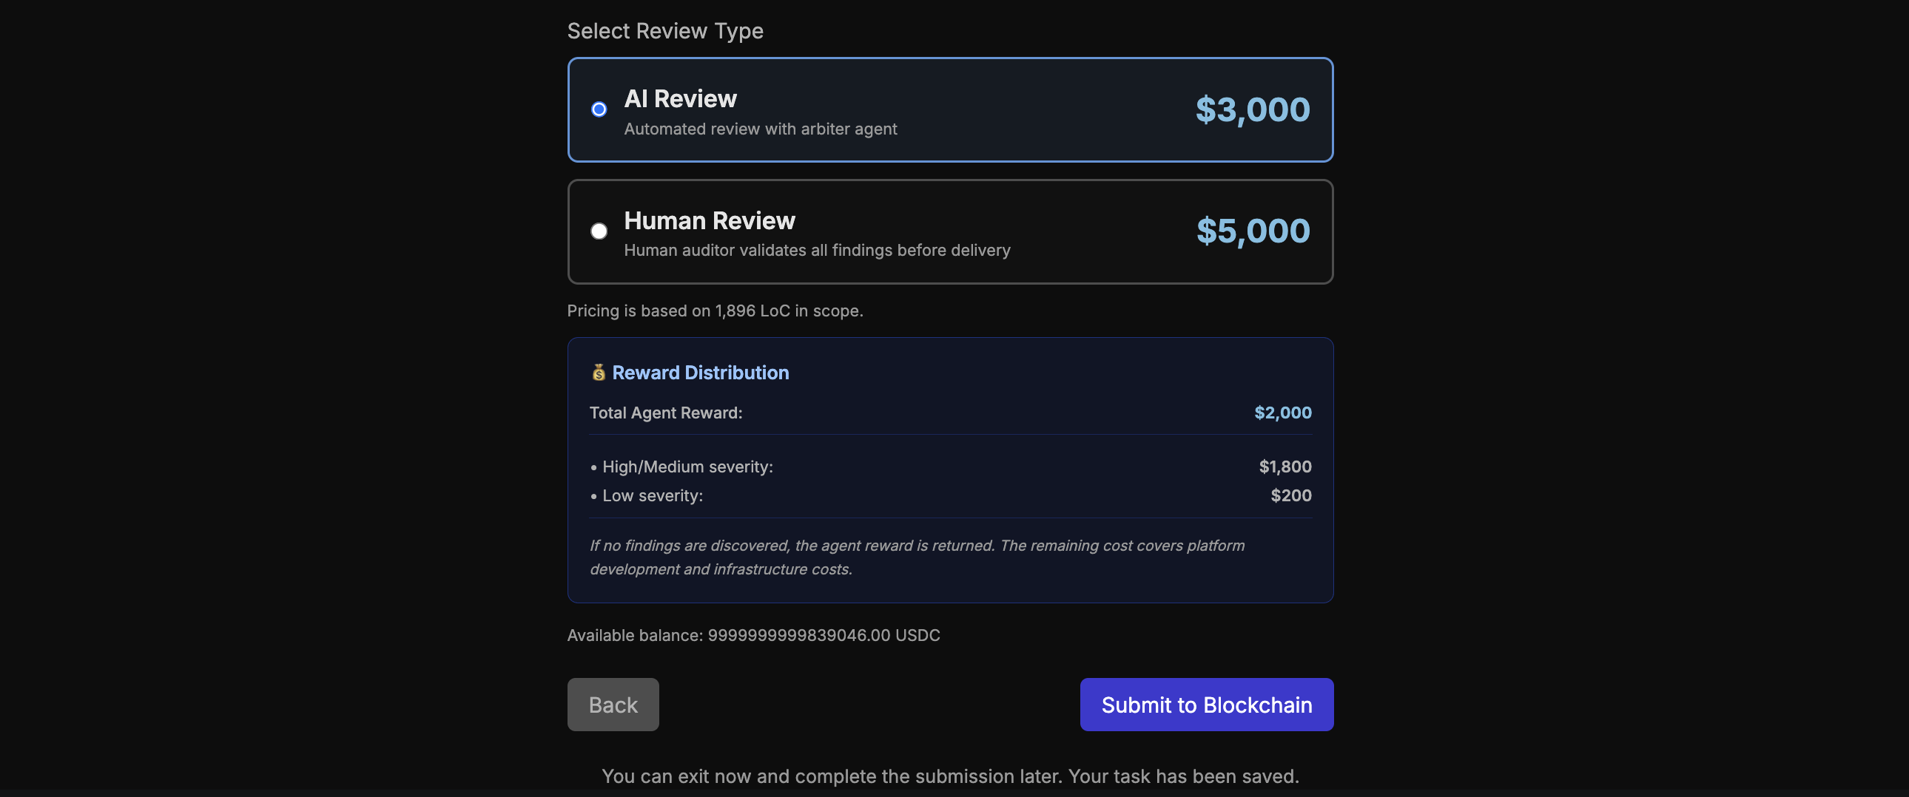Click the task saved notice at the bottom
1909x797 pixels.
(950, 776)
